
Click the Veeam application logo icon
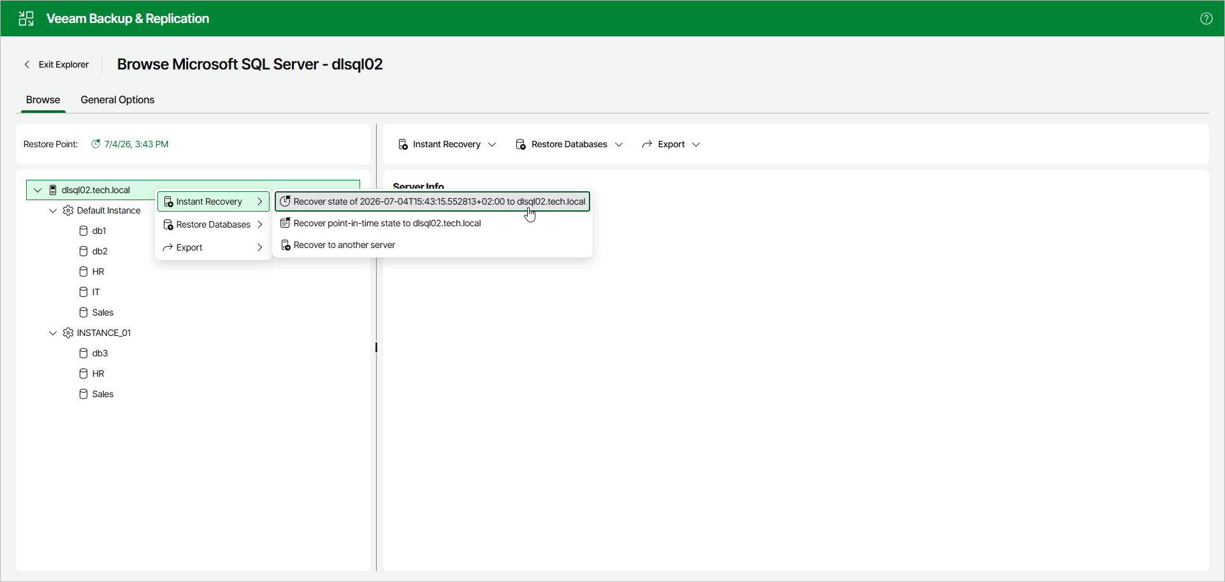point(26,18)
